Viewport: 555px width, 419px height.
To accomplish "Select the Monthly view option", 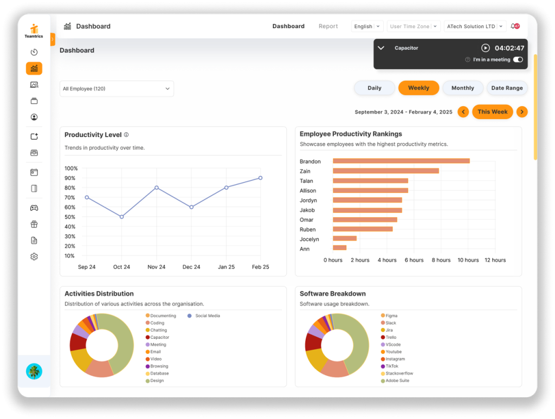I will [462, 88].
